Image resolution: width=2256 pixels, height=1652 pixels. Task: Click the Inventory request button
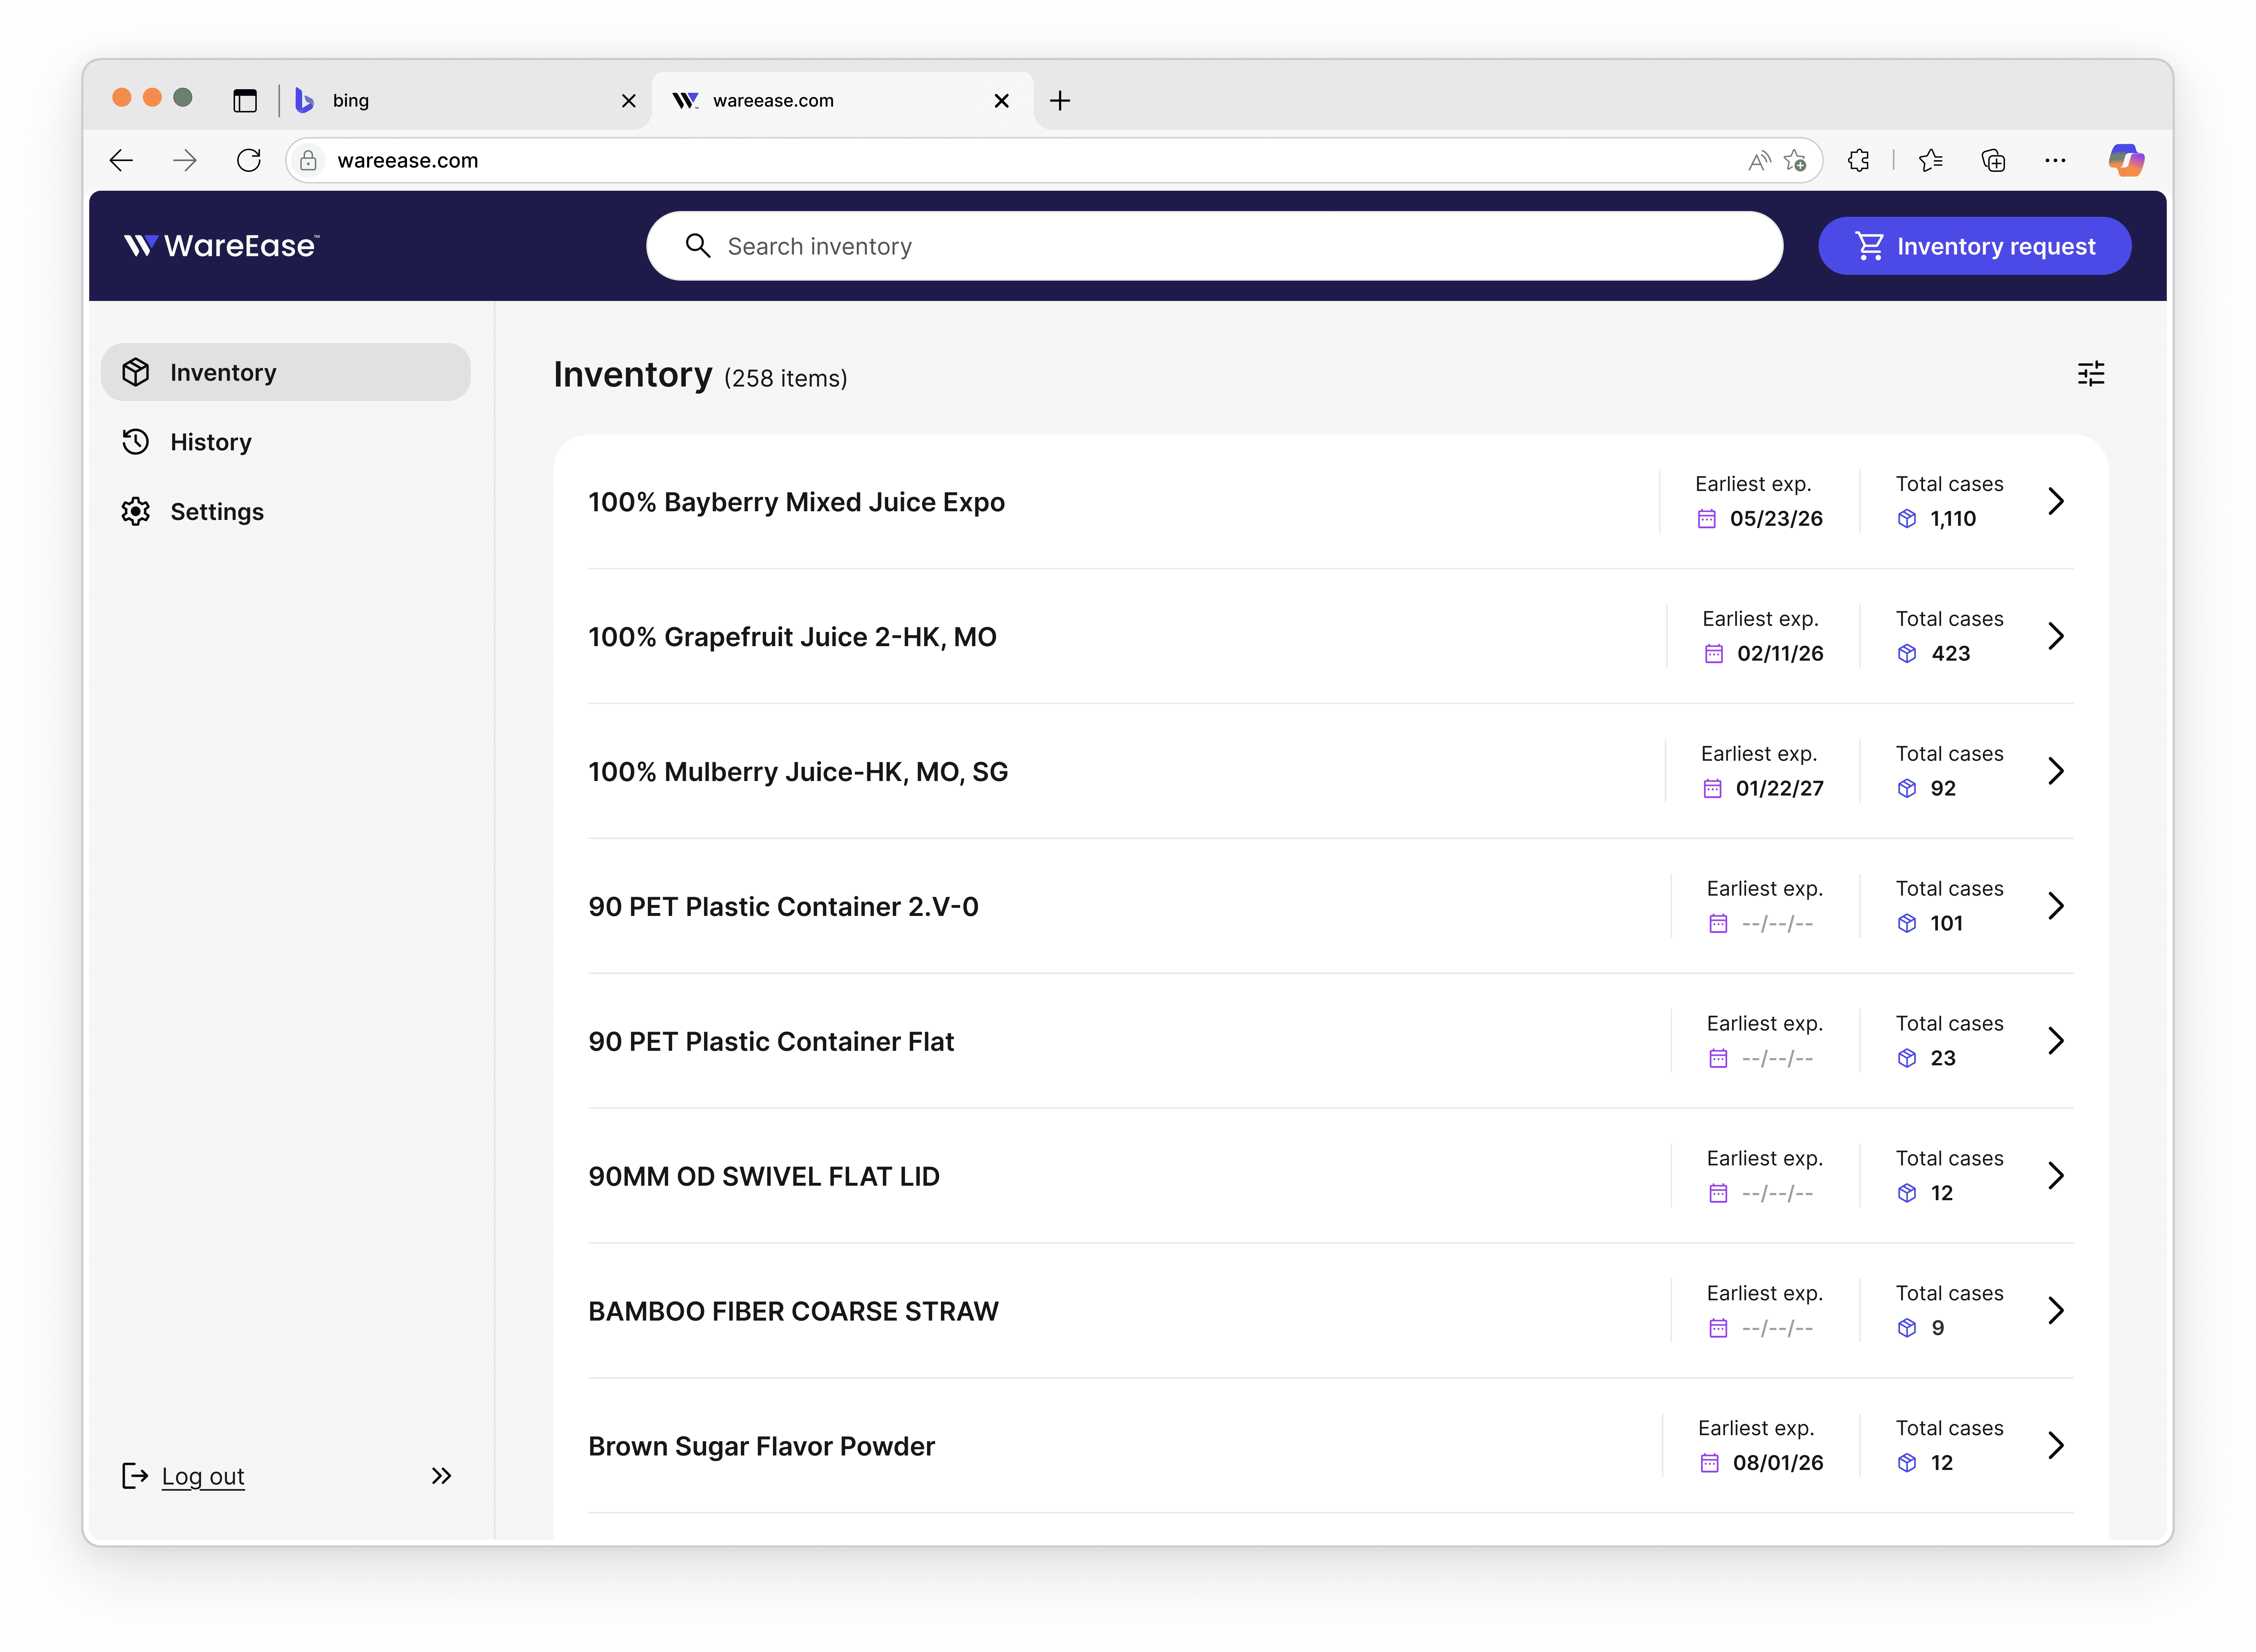(x=1974, y=246)
